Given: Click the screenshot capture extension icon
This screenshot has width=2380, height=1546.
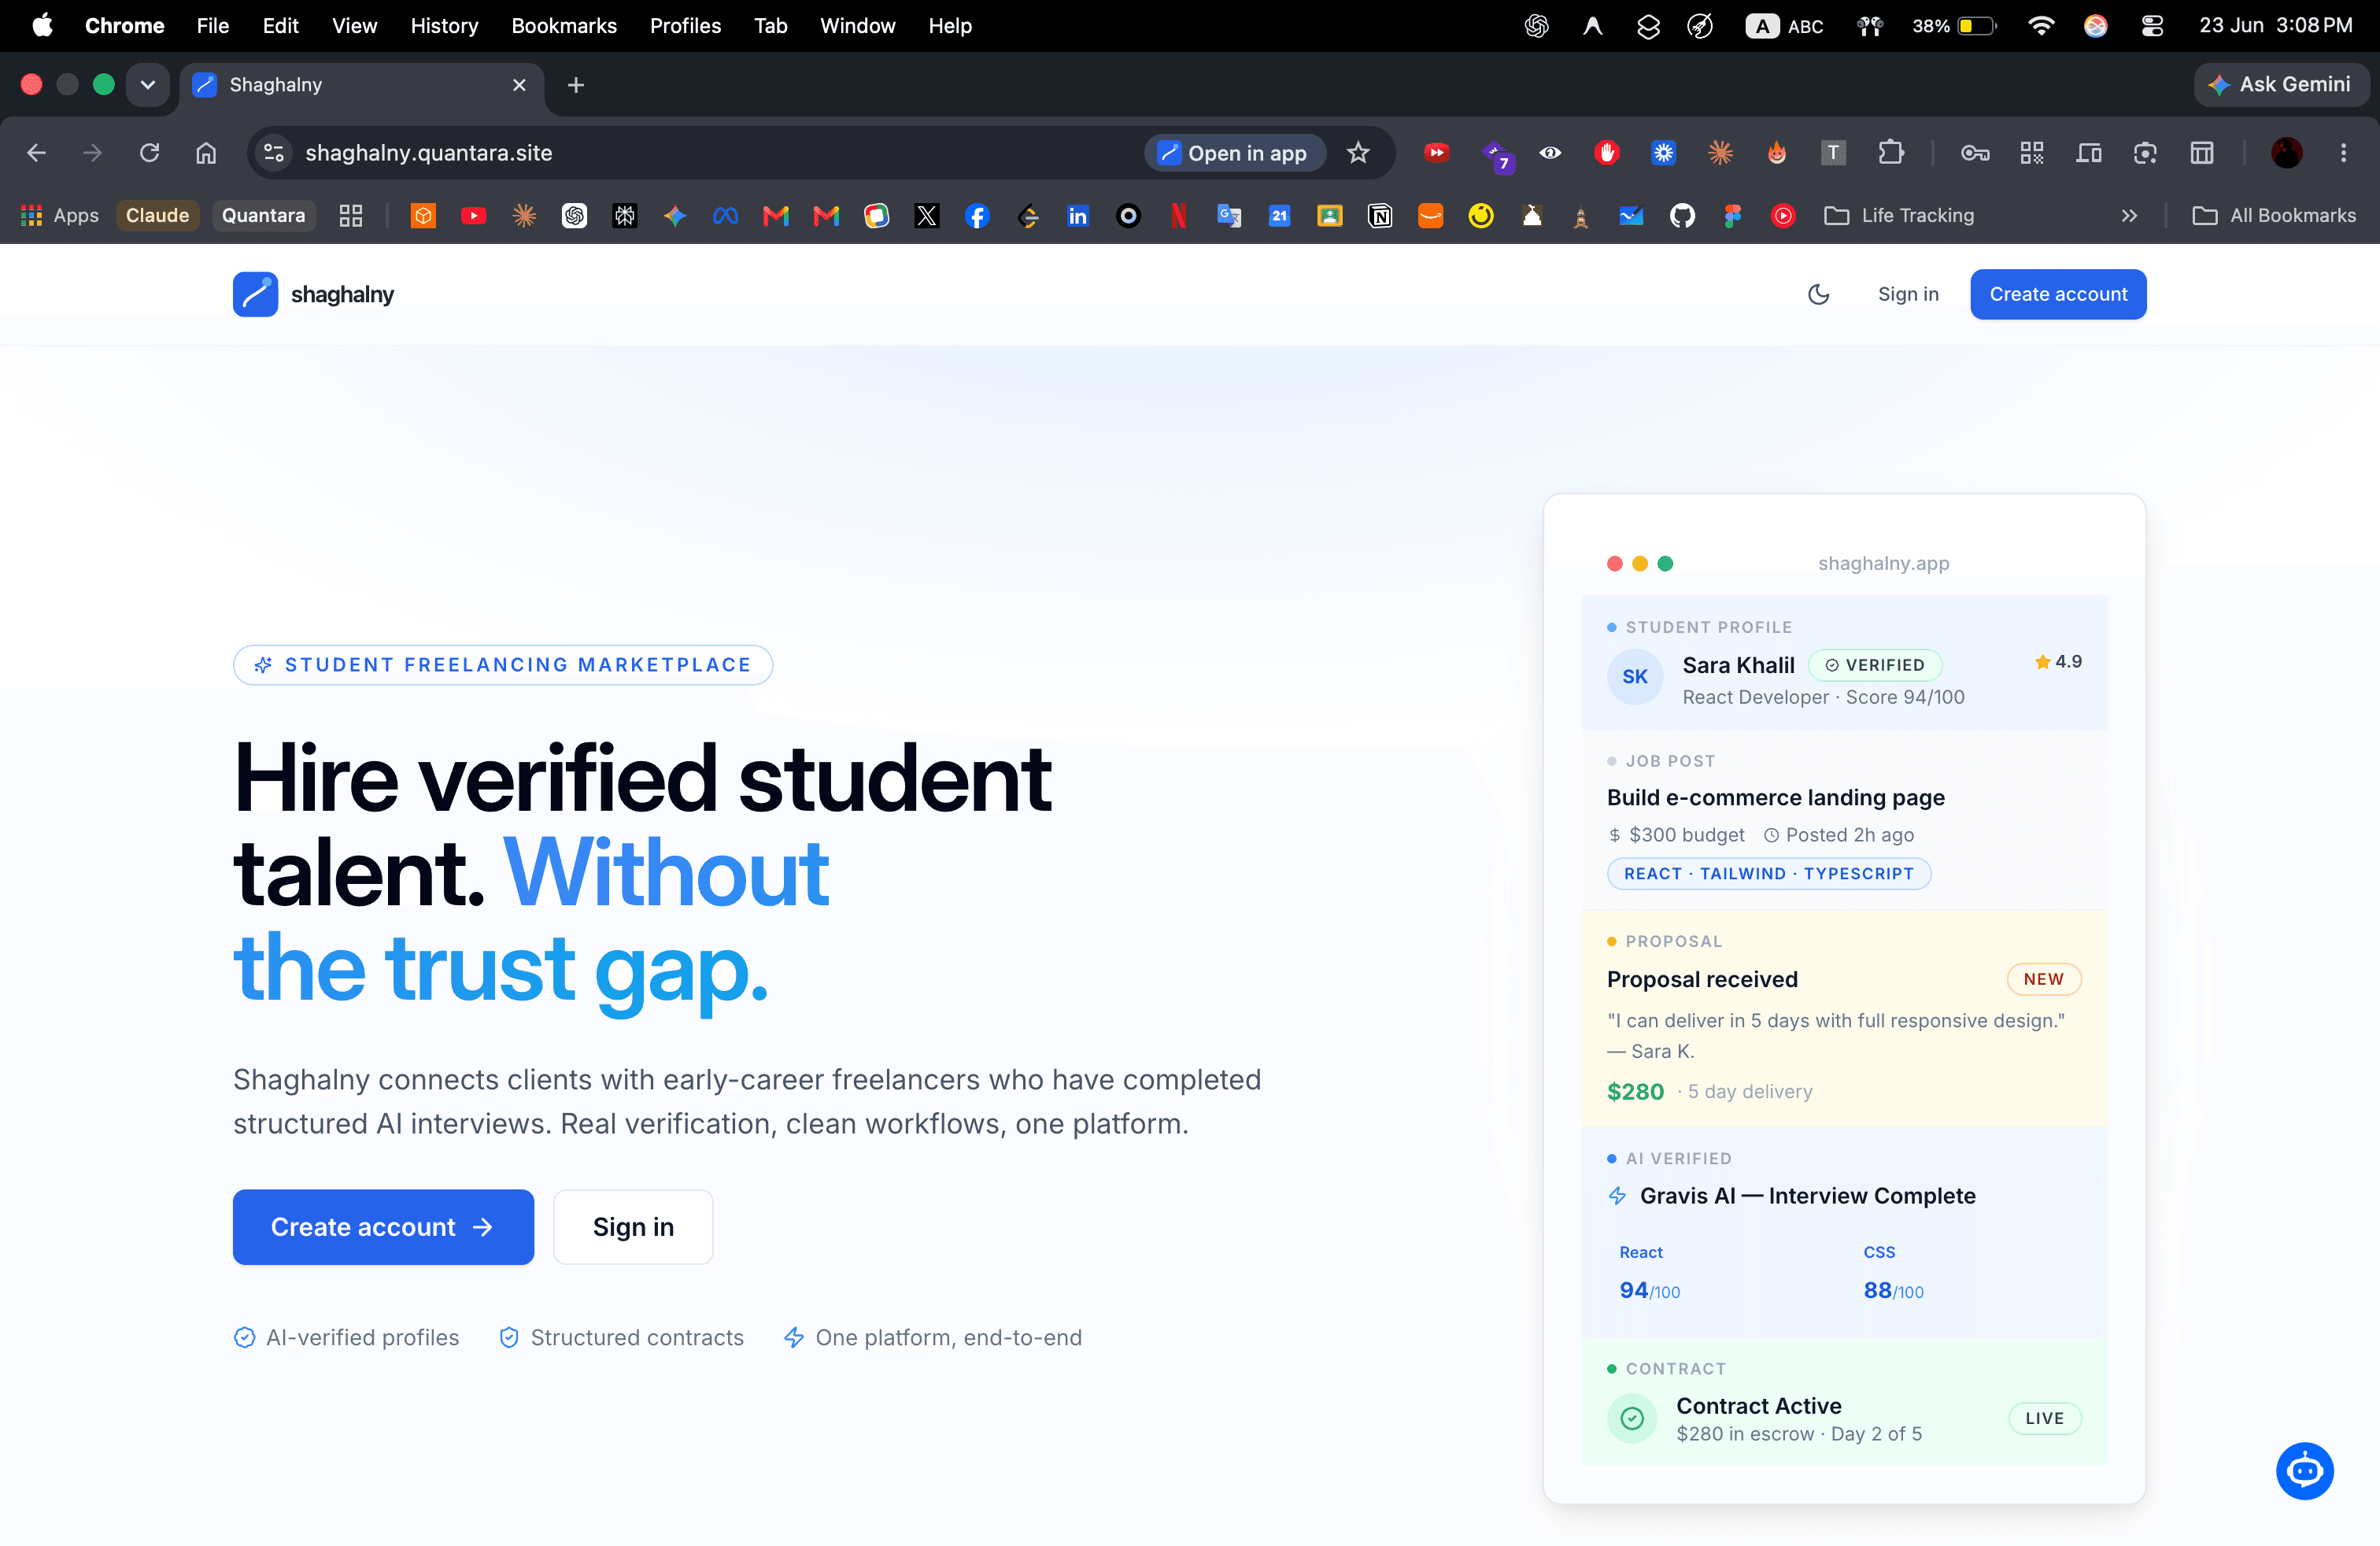Looking at the screenshot, I should point(2144,153).
